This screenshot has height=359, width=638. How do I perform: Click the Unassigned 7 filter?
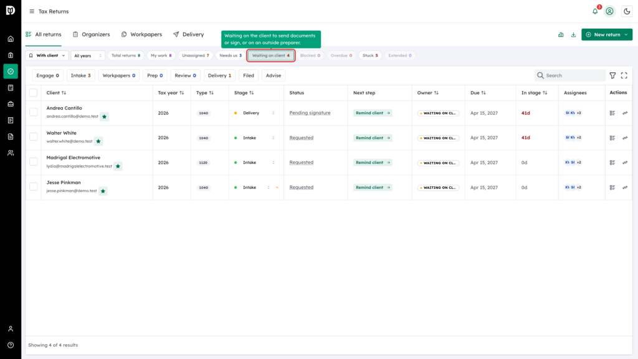pyautogui.click(x=196, y=55)
